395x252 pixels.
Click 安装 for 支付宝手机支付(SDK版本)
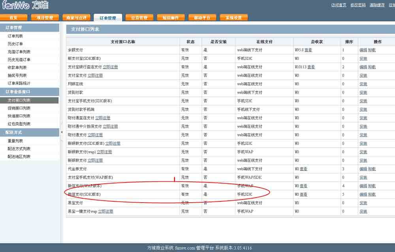coord(363,101)
